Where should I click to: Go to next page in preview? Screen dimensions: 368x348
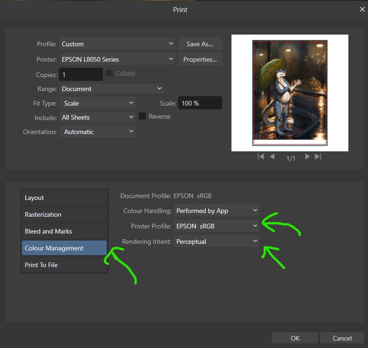click(307, 157)
